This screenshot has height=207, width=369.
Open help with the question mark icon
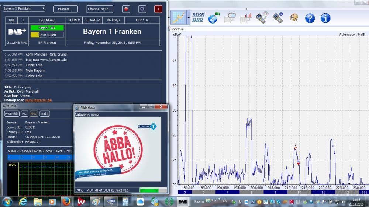point(310,18)
